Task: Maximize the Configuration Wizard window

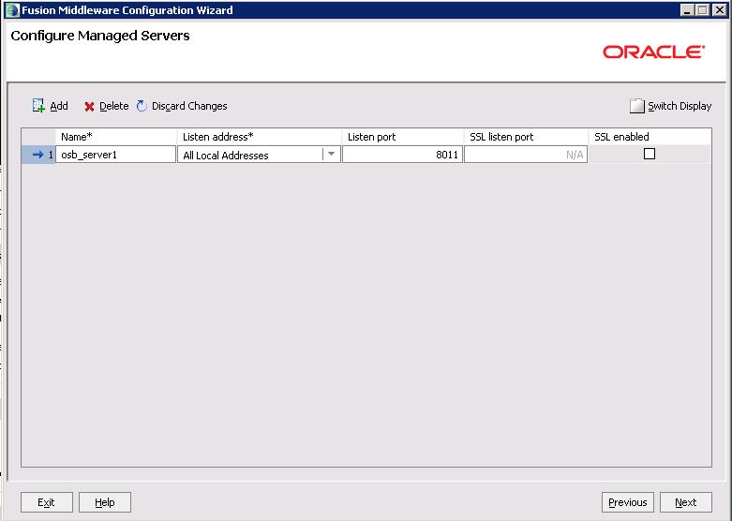Action: (x=702, y=9)
